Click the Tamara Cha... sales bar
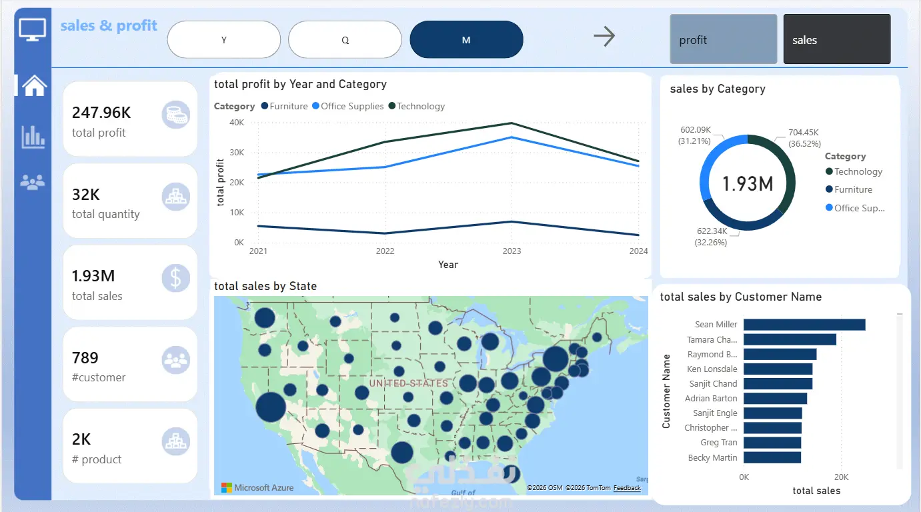This screenshot has height=512, width=921. [x=790, y=339]
